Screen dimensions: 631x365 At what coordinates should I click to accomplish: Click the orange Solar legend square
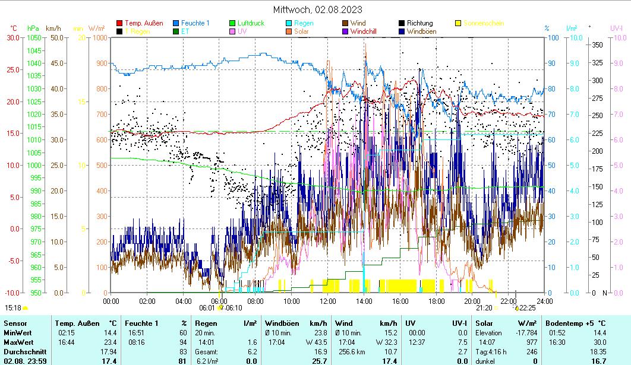coord(289,31)
